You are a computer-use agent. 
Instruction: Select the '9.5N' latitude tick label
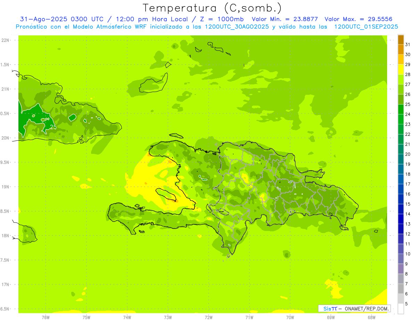(x=5, y=163)
